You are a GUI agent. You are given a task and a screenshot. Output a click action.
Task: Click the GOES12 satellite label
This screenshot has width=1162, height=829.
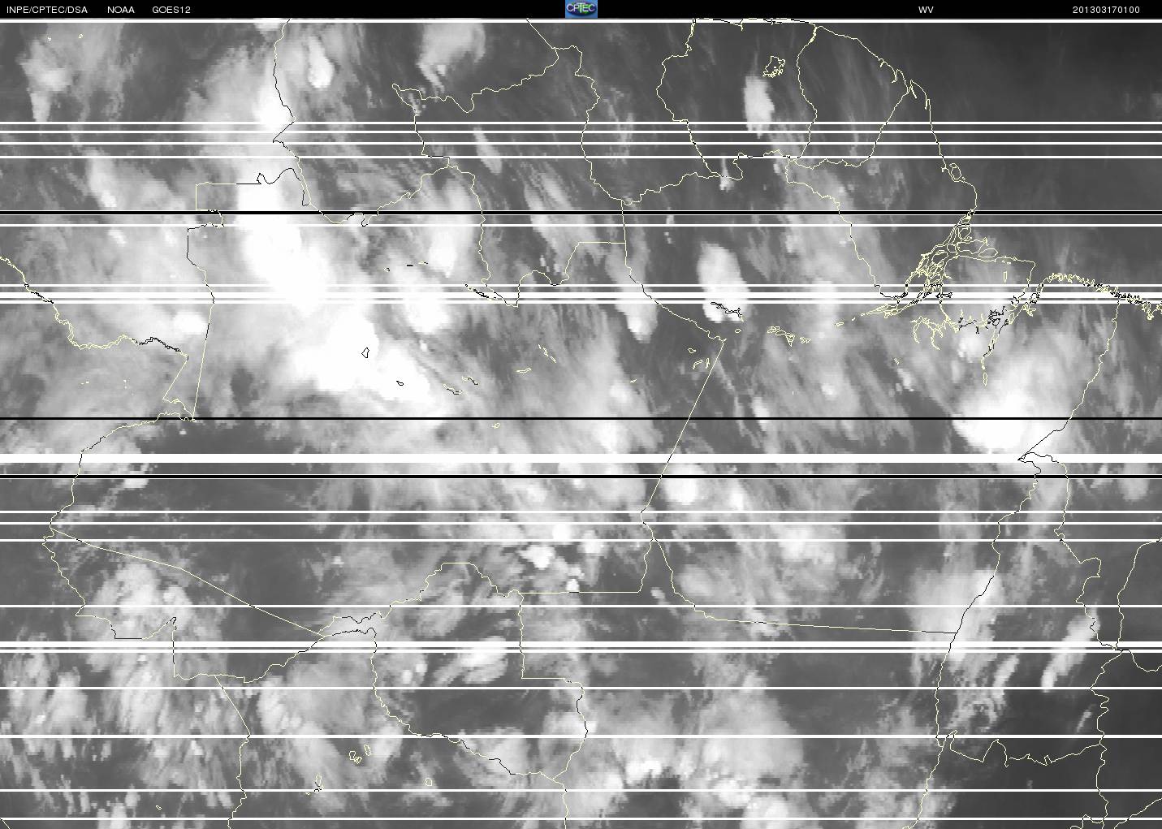171,10
